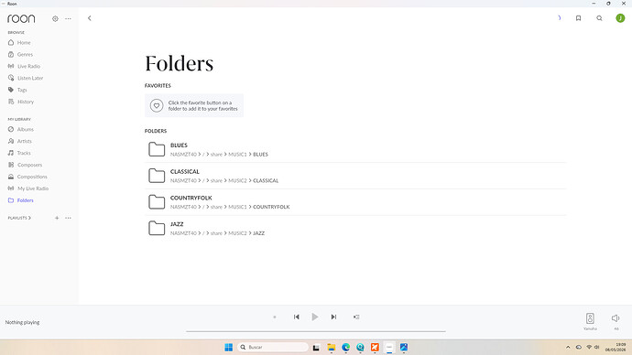This screenshot has height=355, width=632.
Task: Click MUSIC1 in the BLUES path
Action: (237, 154)
